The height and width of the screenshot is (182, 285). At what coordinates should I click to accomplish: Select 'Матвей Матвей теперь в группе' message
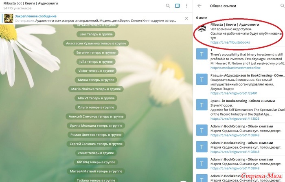(x=96, y=171)
